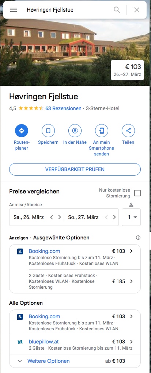Screen dimensions: 151x373
Task: Click VERFÜGBARKEIT PRÜFEN button
Action: tap(75, 169)
